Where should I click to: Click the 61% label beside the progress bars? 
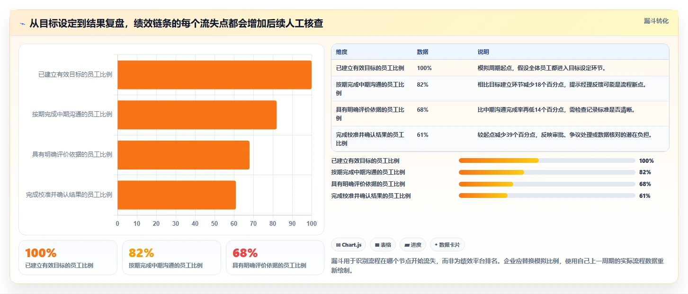645,196
